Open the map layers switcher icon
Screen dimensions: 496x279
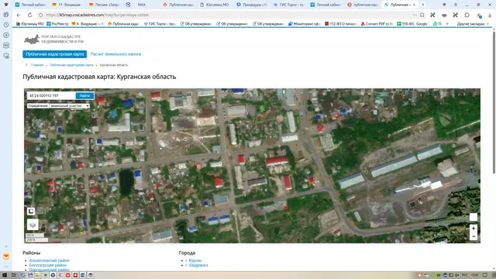pyautogui.click(x=33, y=224)
